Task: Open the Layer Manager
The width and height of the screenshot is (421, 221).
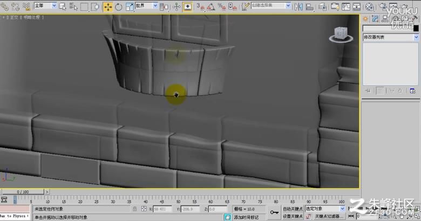Action: click(322, 6)
